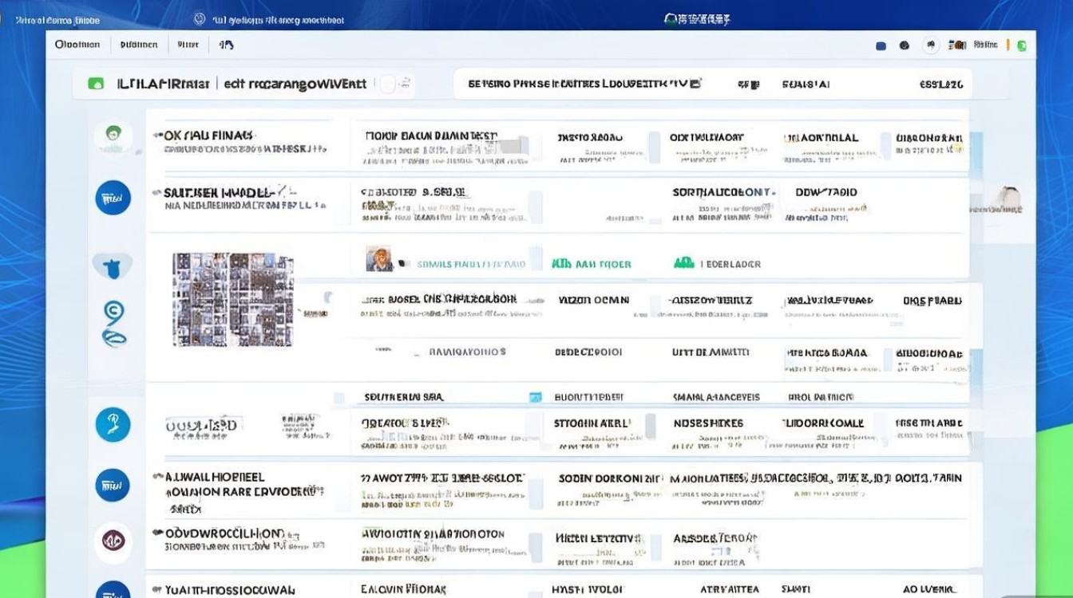Click the green face avatar icon in sidebar
Screen dimensions: 1073x598
pos(113,138)
